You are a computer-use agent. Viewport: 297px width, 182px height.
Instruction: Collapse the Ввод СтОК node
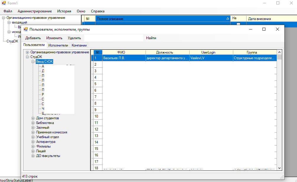(x=33, y=62)
